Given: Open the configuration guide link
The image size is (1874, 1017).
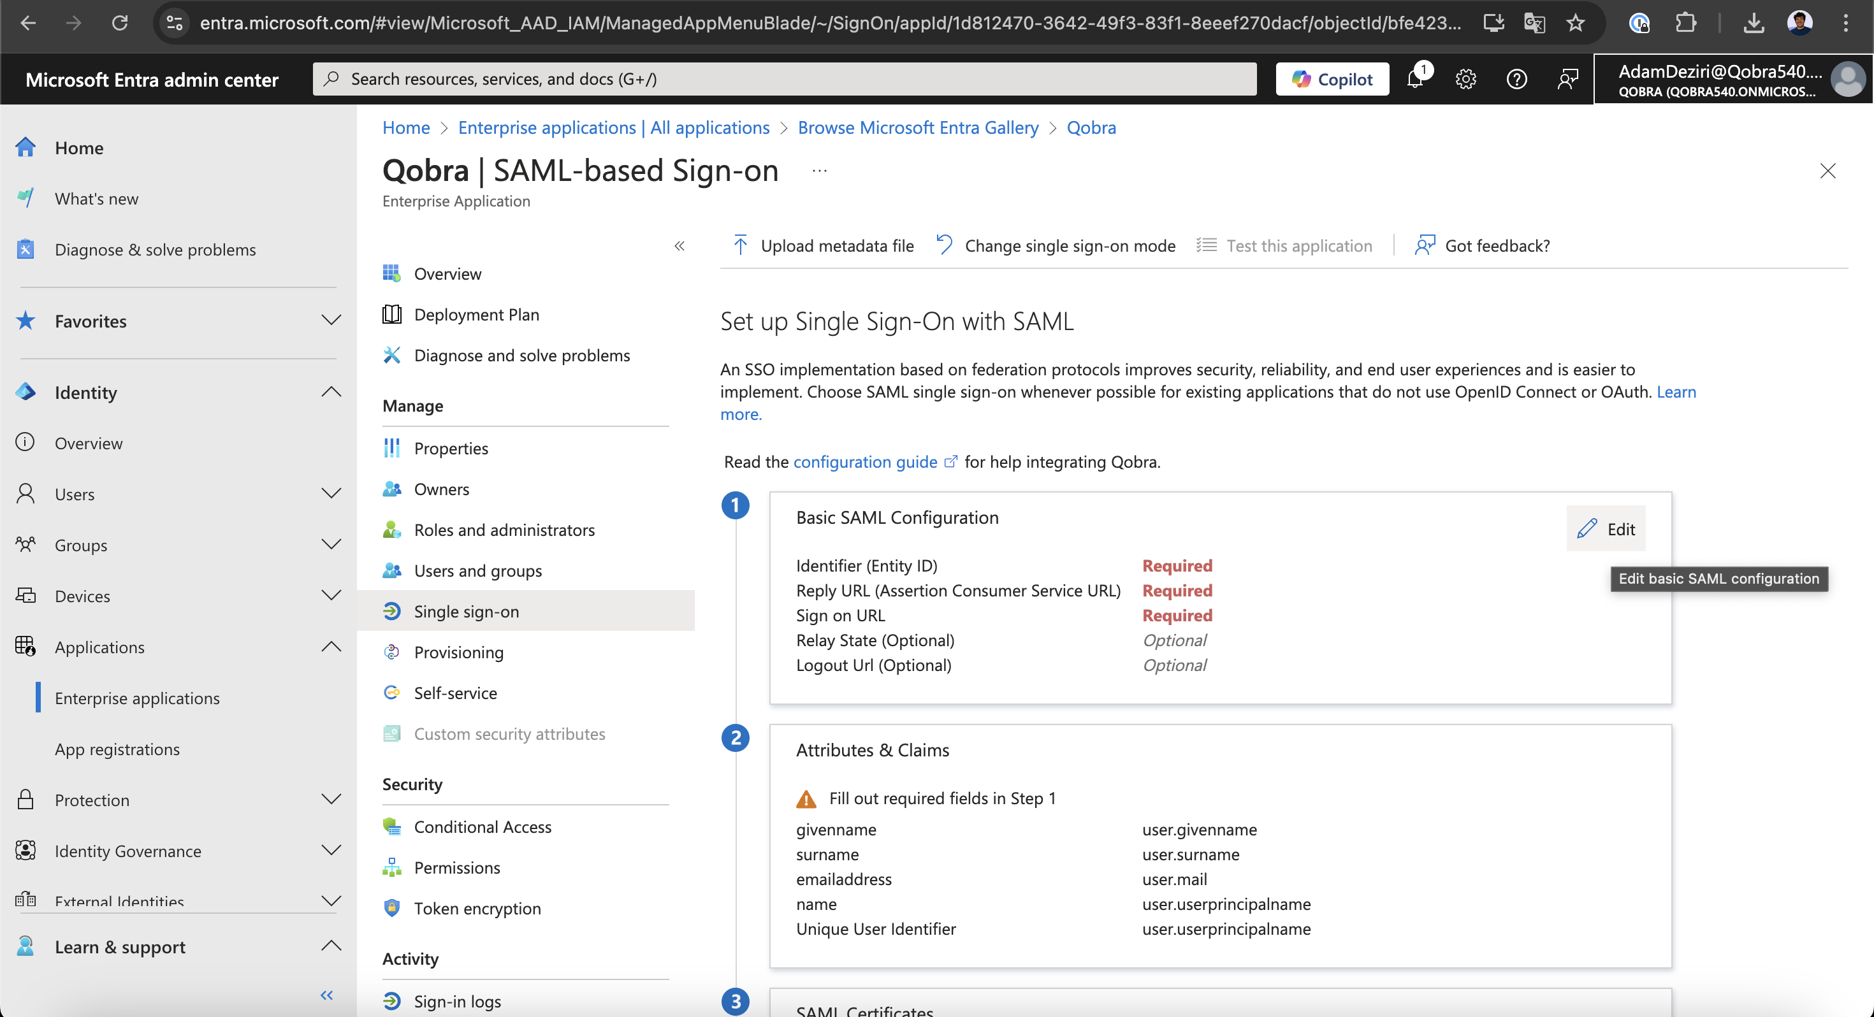Looking at the screenshot, I should point(865,462).
